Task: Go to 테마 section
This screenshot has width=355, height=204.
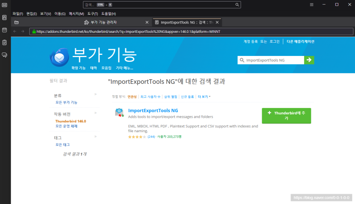Action: pos(94,68)
